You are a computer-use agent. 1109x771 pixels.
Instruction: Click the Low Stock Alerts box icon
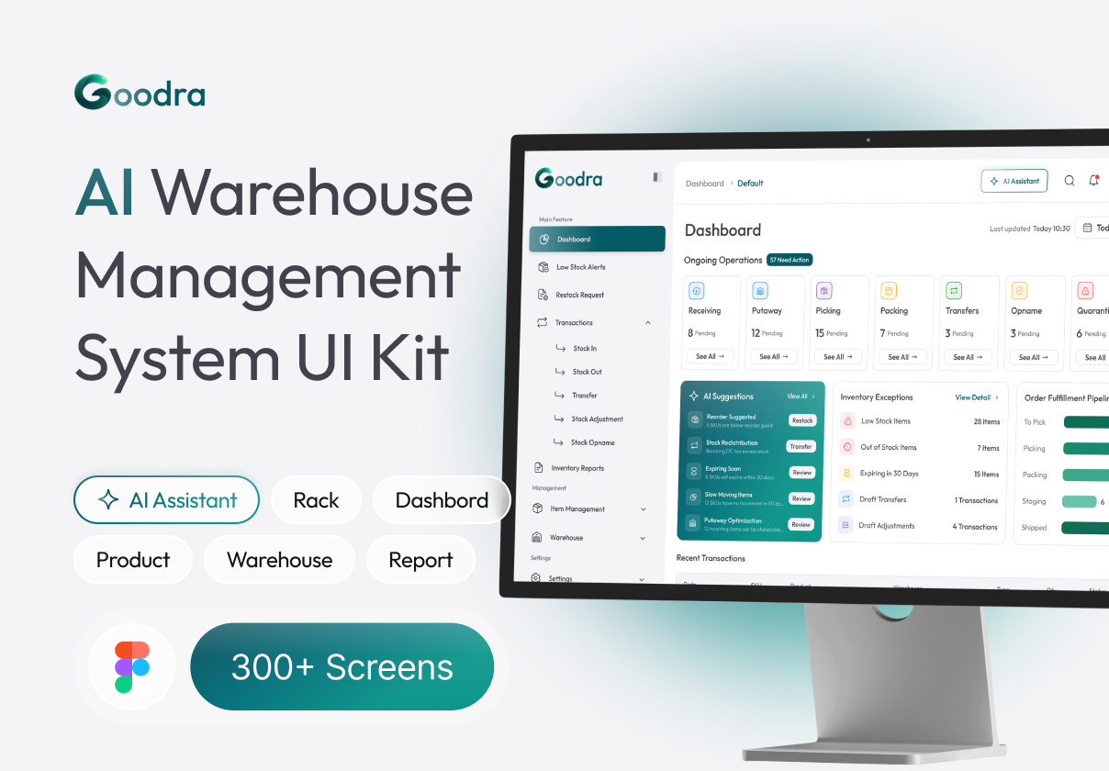(543, 267)
